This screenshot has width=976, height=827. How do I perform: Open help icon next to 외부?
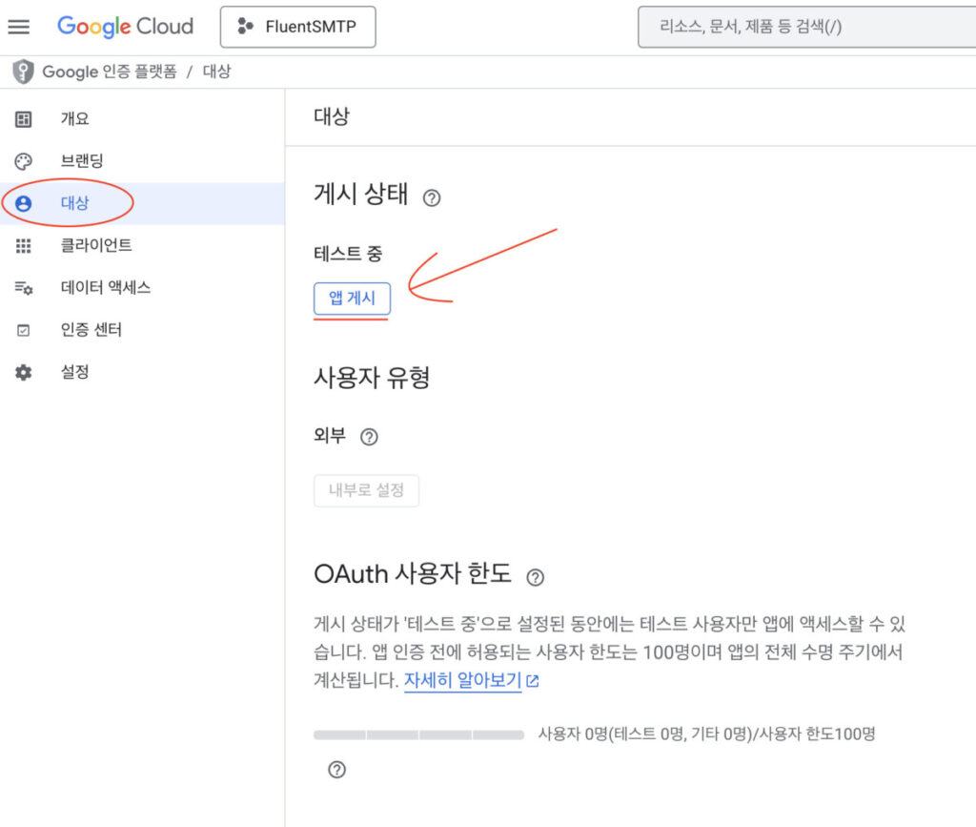pyautogui.click(x=369, y=437)
